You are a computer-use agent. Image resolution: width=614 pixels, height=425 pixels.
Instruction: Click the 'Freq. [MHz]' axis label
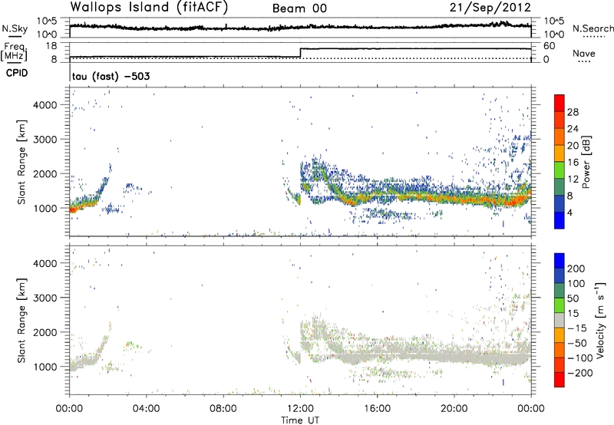click(14, 51)
